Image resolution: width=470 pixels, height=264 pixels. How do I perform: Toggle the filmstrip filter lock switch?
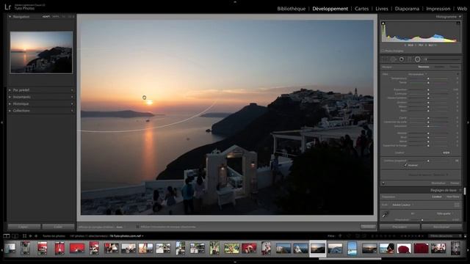pyautogui.click(x=465, y=236)
